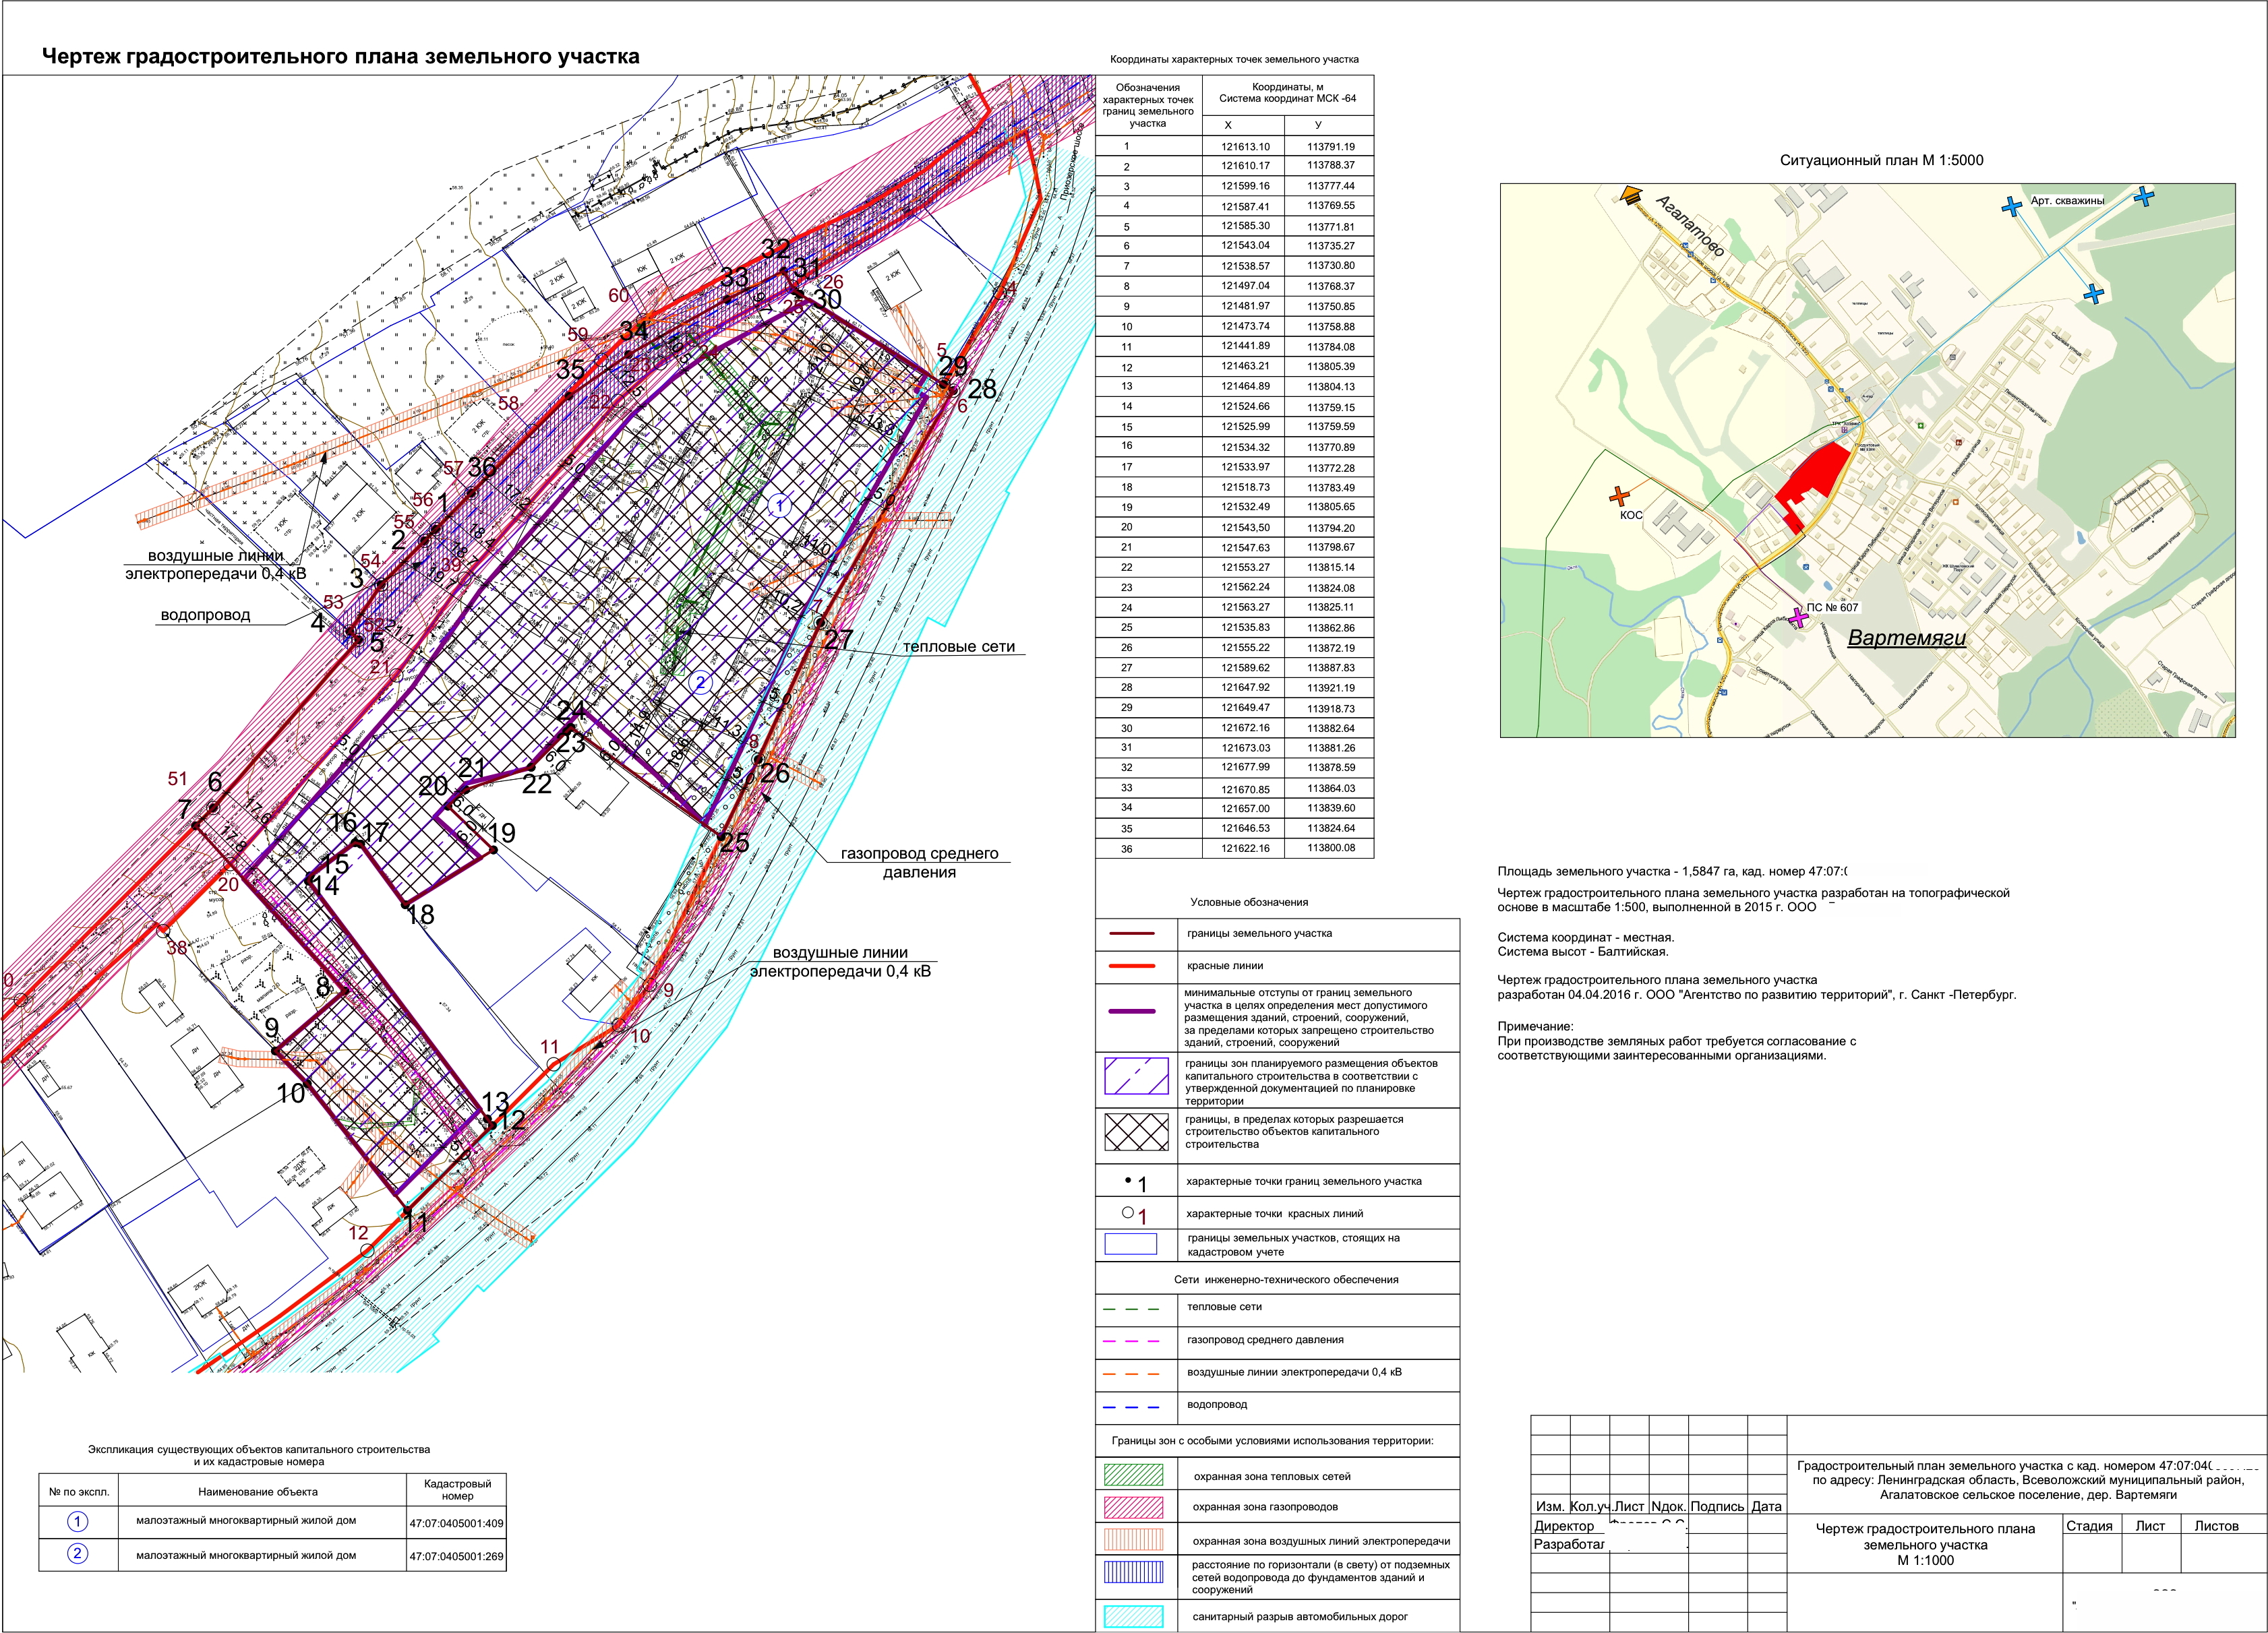Click the Вартемяги label on situational plan
The width and height of the screenshot is (2268, 1633).
coord(1906,638)
